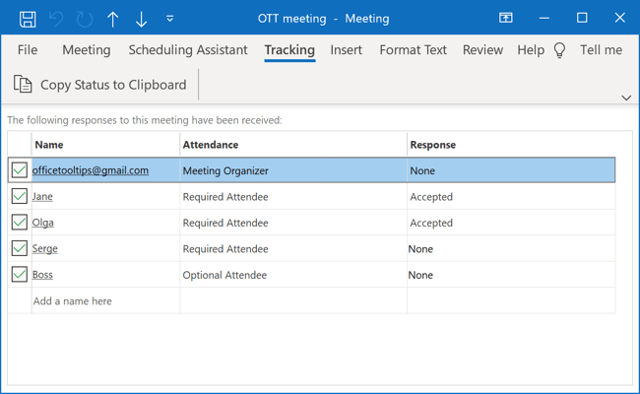The height and width of the screenshot is (394, 640).
Task: Open the Help tab
Action: click(x=531, y=50)
